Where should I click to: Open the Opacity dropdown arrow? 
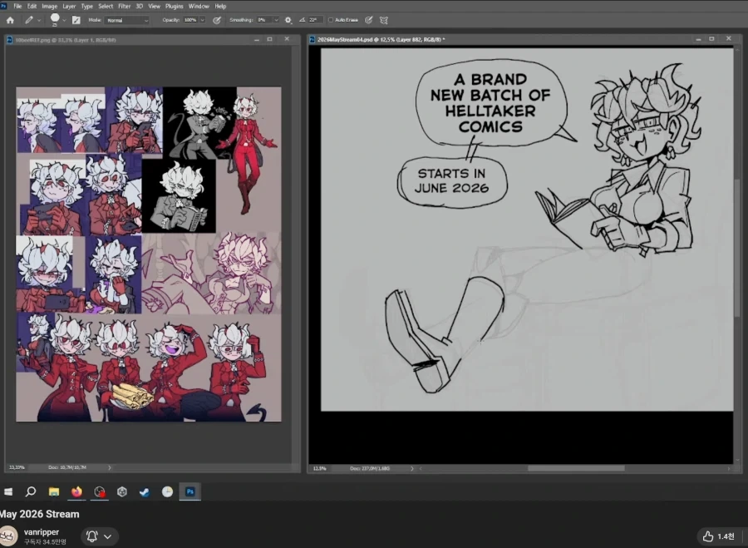pos(202,20)
